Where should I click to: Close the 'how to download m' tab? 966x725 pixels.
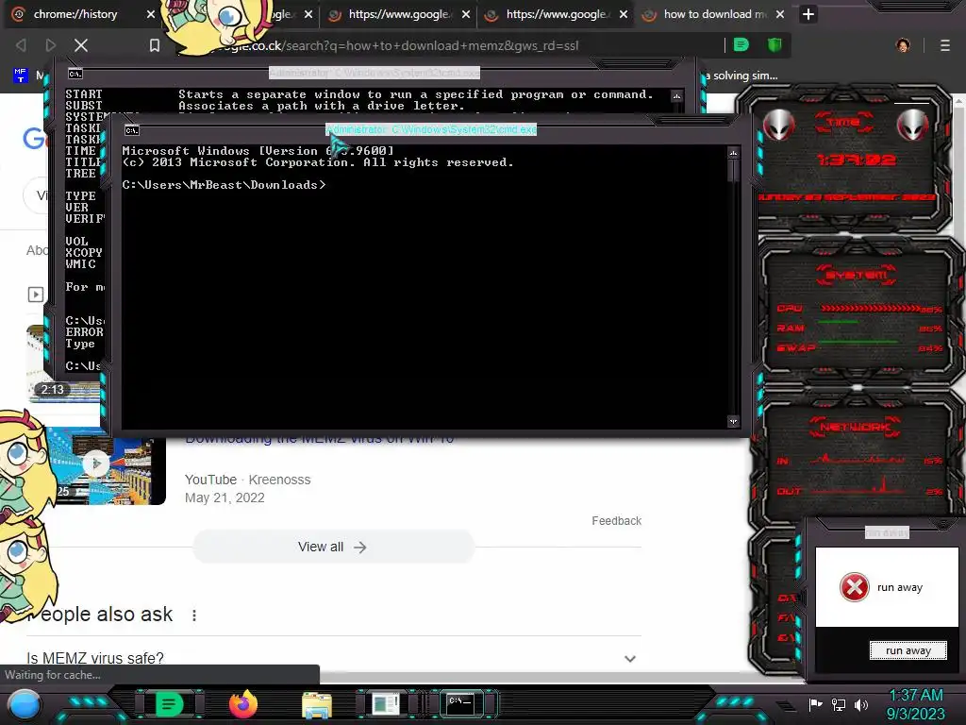click(780, 14)
